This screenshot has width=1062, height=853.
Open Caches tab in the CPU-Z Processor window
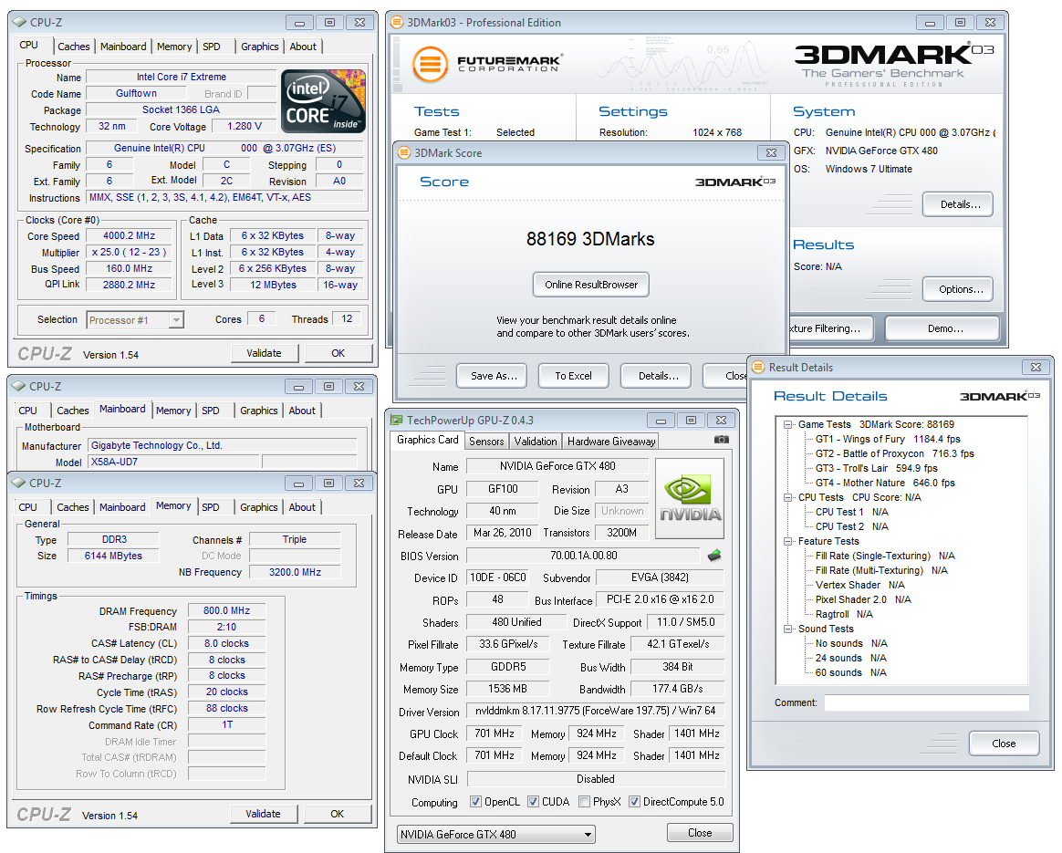[73, 47]
